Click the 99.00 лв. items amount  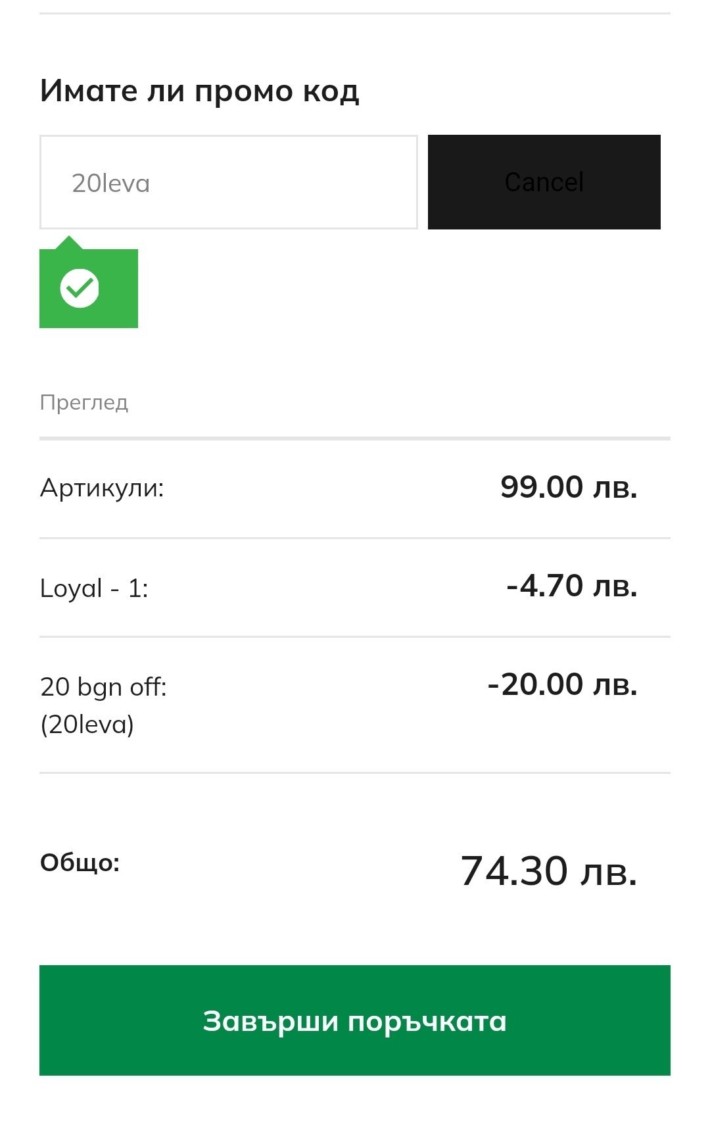pos(569,487)
